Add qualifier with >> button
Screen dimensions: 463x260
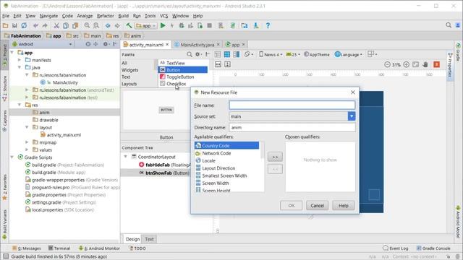point(275,157)
